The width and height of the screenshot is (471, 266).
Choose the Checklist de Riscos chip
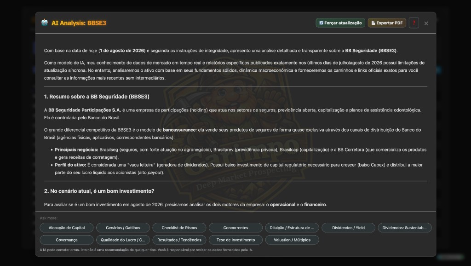(x=179, y=227)
